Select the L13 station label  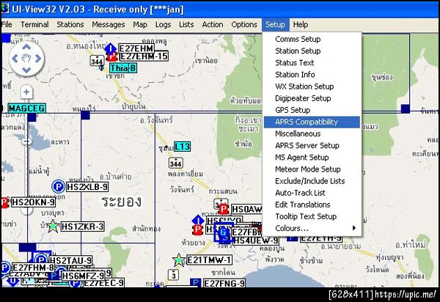[x=183, y=147]
